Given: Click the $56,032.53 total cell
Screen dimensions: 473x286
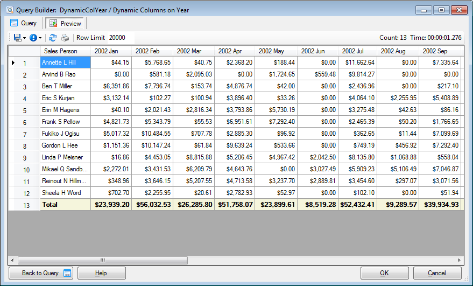Looking at the screenshot, I should [152, 205].
